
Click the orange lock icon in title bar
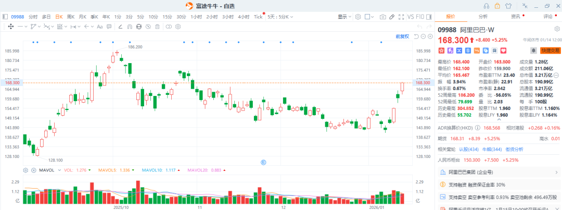[x=497, y=5]
